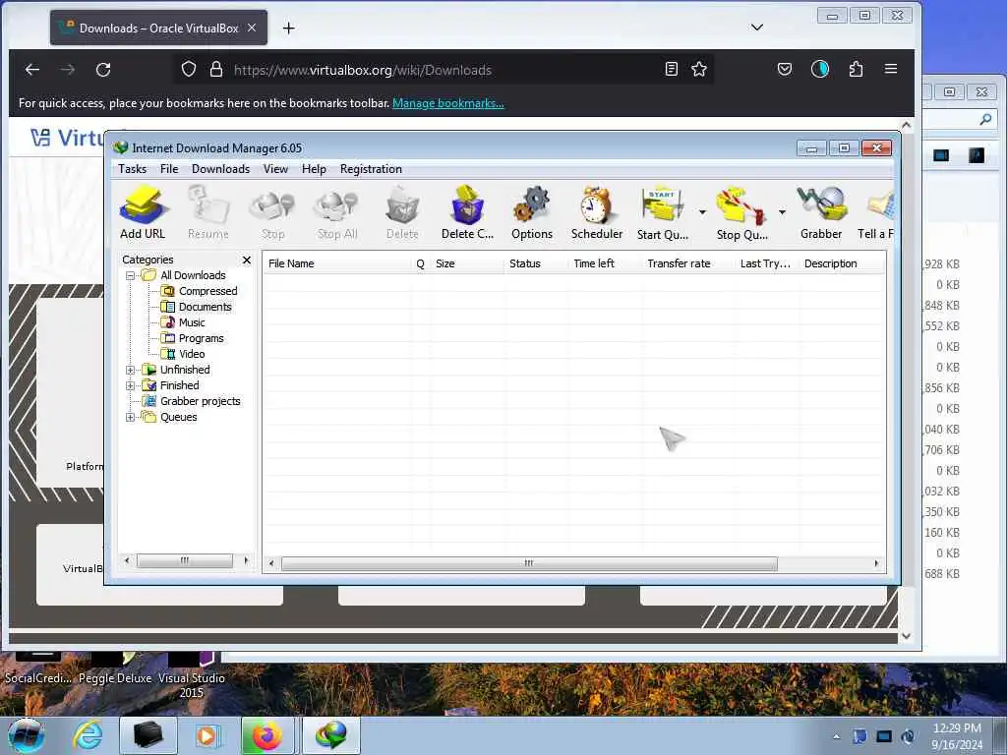This screenshot has height=755, width=1007.
Task: Open the Grabber tool icon
Action: (821, 212)
